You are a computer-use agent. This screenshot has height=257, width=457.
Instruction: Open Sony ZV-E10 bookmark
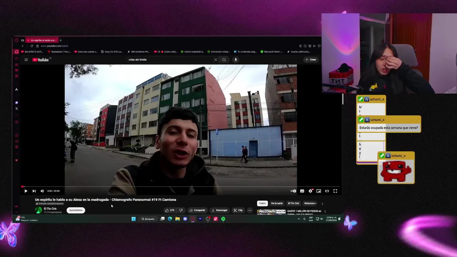point(112,52)
